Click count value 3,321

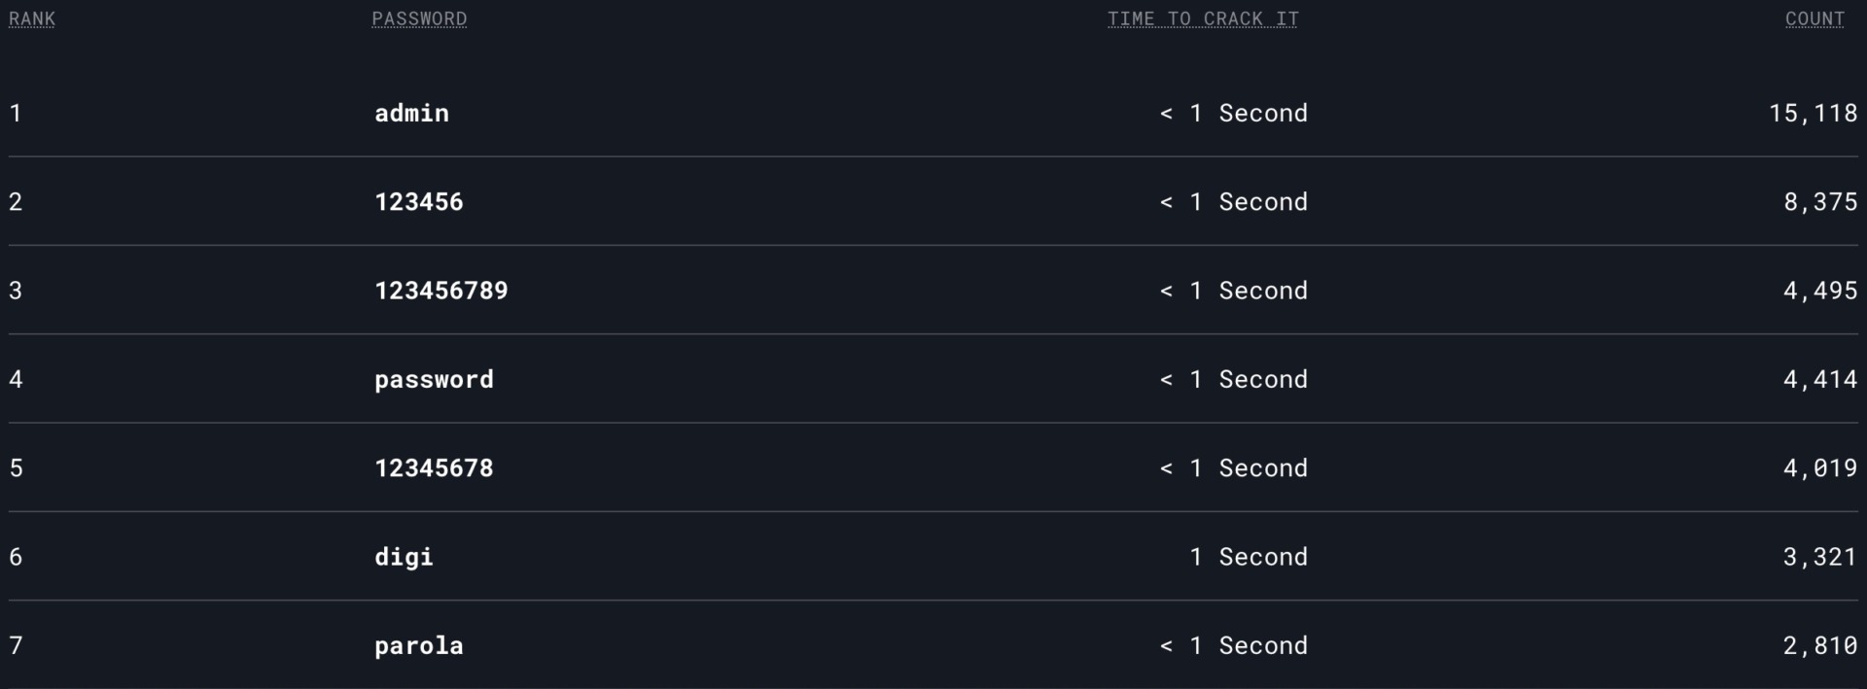(1820, 557)
